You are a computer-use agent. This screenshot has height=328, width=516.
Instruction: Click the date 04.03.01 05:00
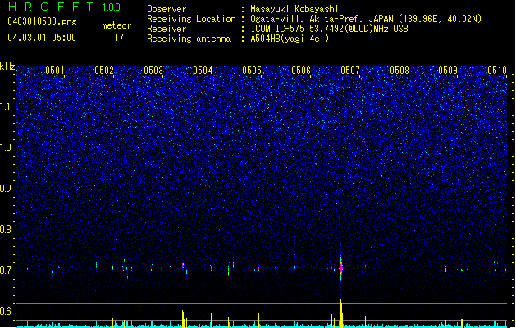click(x=42, y=38)
